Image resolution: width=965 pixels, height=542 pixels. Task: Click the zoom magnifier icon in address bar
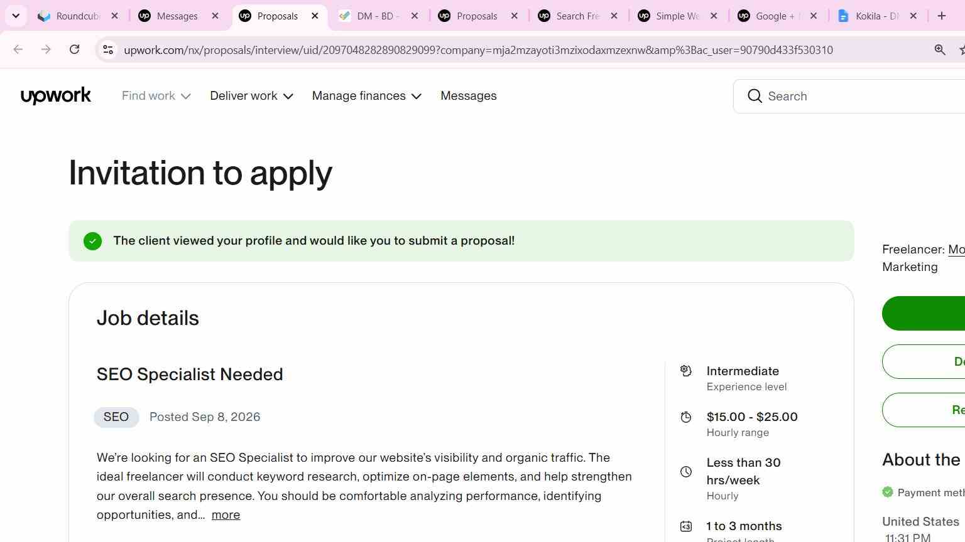click(x=940, y=50)
